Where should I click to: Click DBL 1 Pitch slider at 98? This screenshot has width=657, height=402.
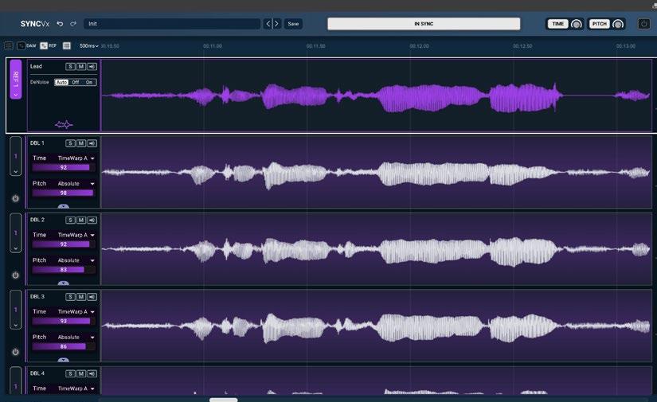(64, 193)
